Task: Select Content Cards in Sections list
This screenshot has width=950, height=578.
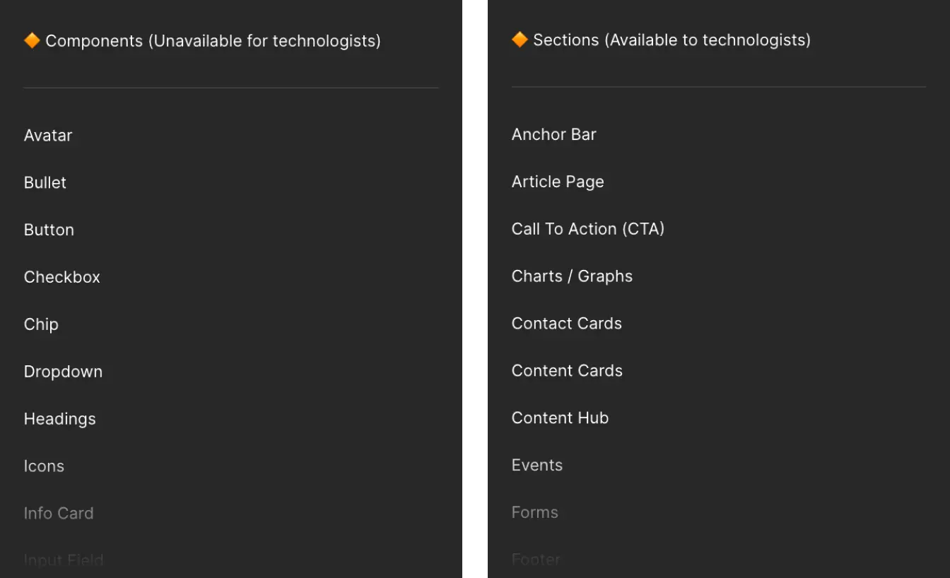Action: pos(567,371)
